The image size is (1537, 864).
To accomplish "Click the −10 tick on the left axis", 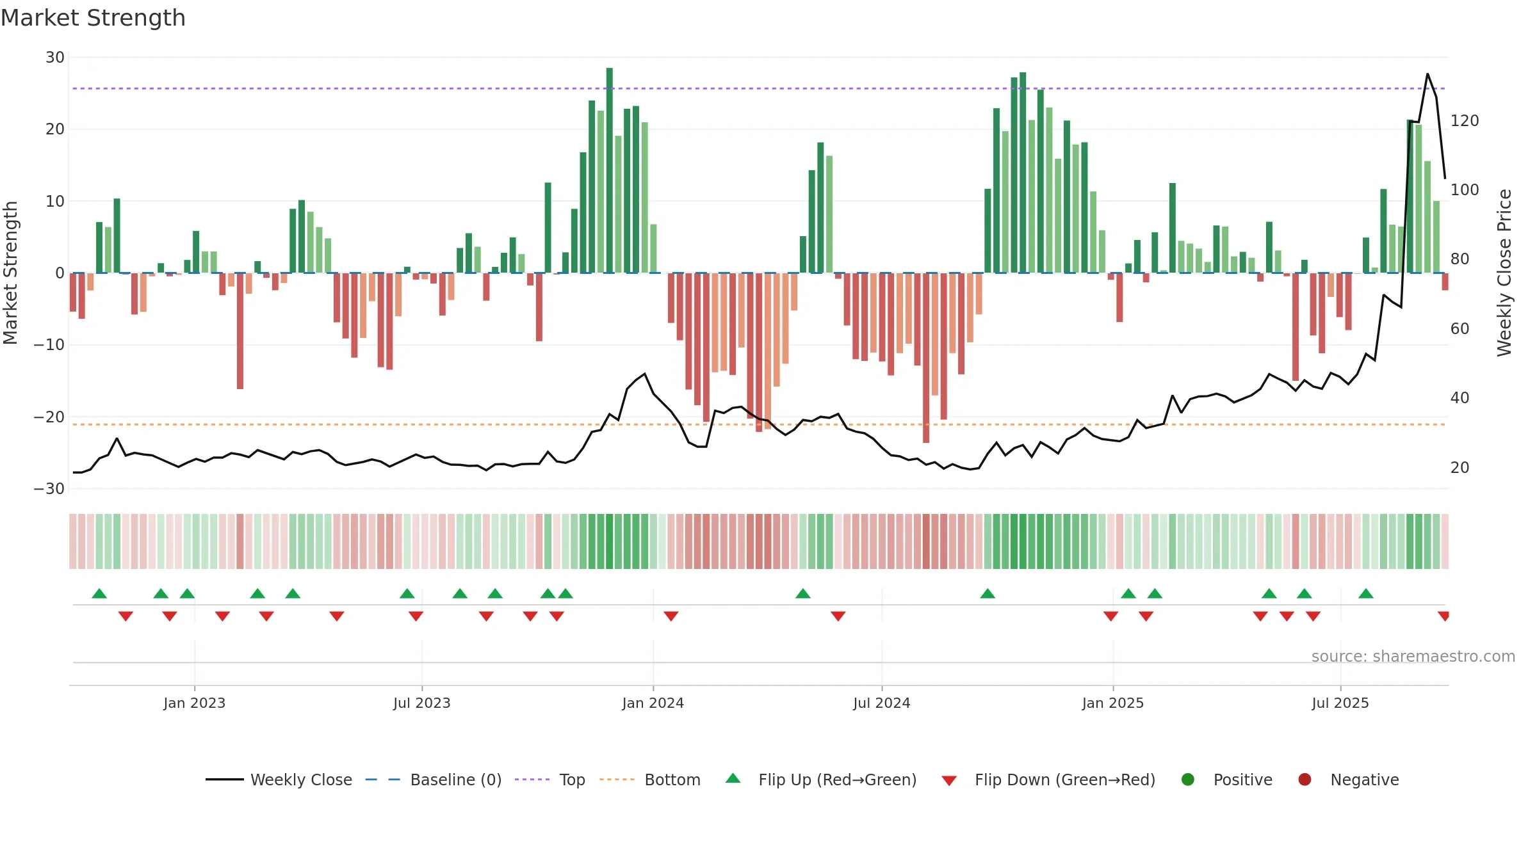I will [x=49, y=345].
